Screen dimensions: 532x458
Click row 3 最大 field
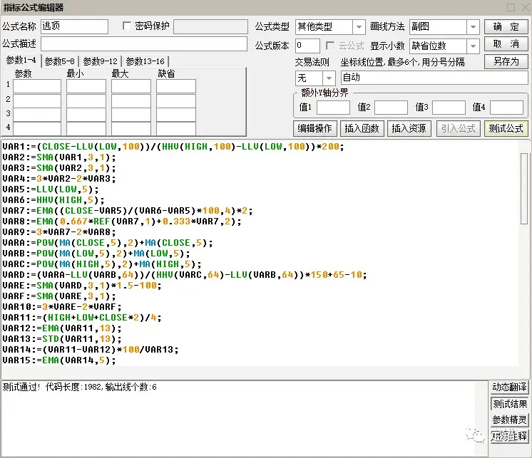point(131,115)
